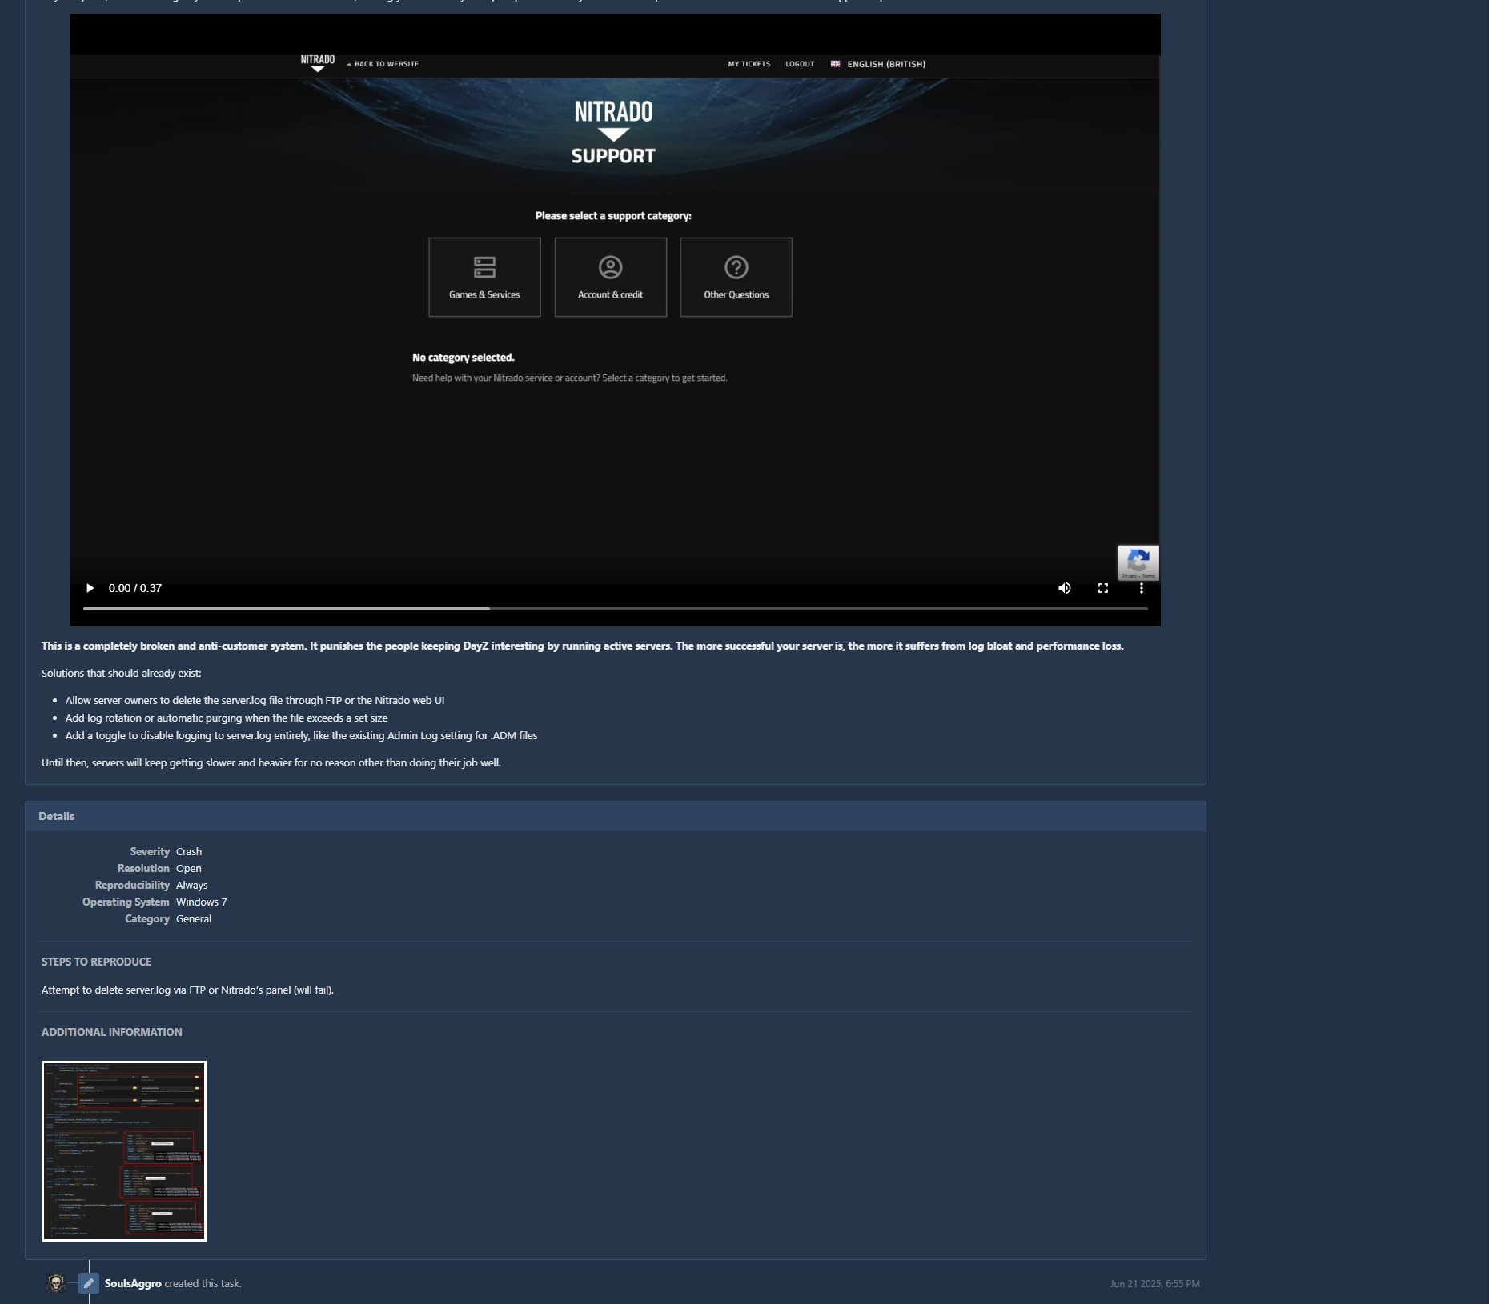Click Logout in the Nitrado header

pos(800,64)
